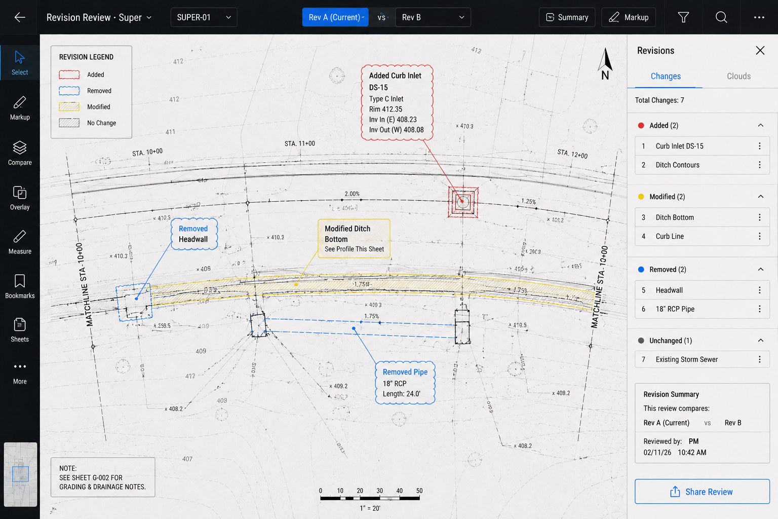
Task: Switch to the Changes tab
Action: click(x=665, y=76)
